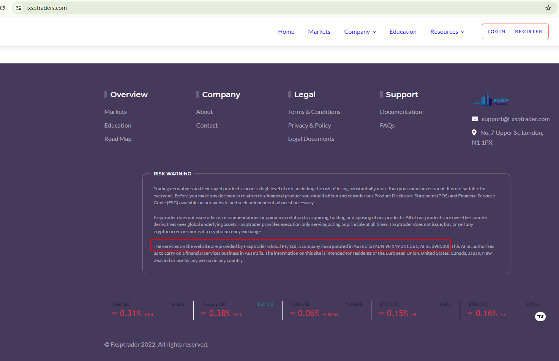559x361 pixels.
Task: Click the browser reload icon
Action: pyautogui.click(x=2, y=8)
